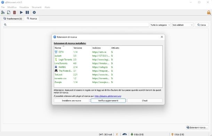Screen dimensions: 212x136
Task: Click the Sì value in the EZTV row
Action: tap(112, 52)
